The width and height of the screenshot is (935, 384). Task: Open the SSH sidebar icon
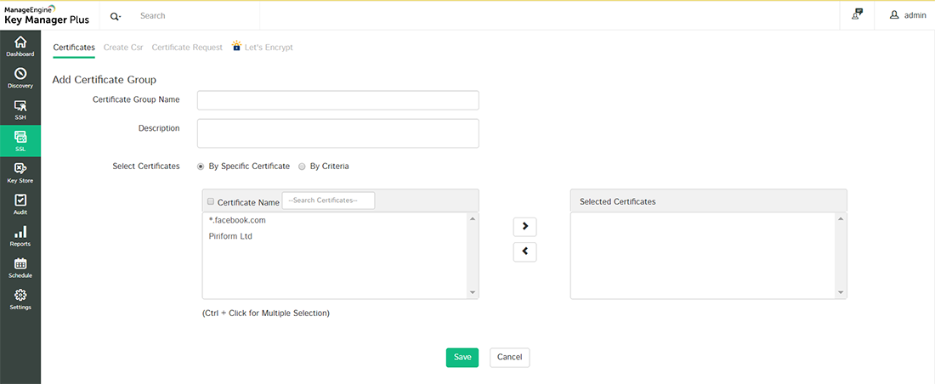click(20, 110)
